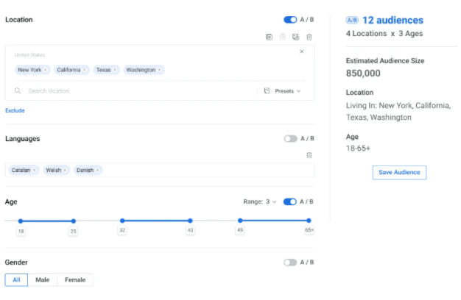Click the copy icon in Location section
The width and height of the screenshot is (461, 300).
(x=270, y=37)
